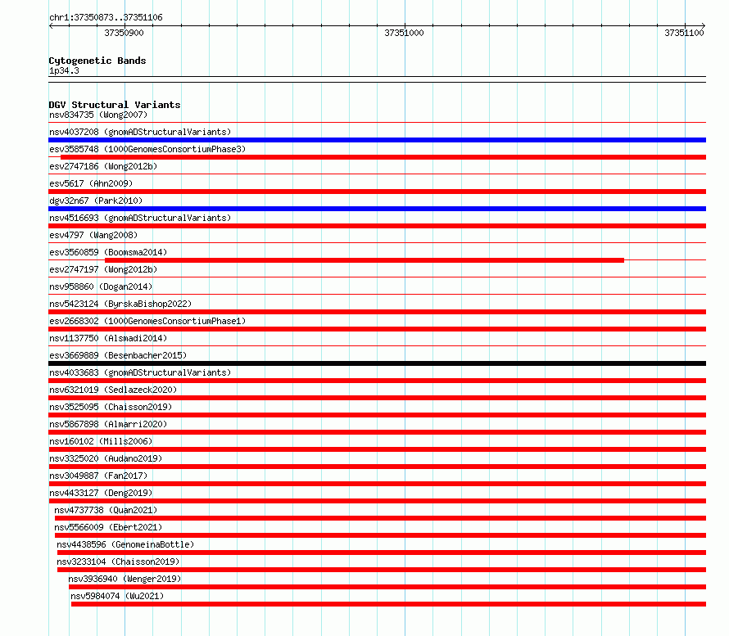Click esv2747197 (Wong2012b) label
729x636 pixels.
pos(103,269)
